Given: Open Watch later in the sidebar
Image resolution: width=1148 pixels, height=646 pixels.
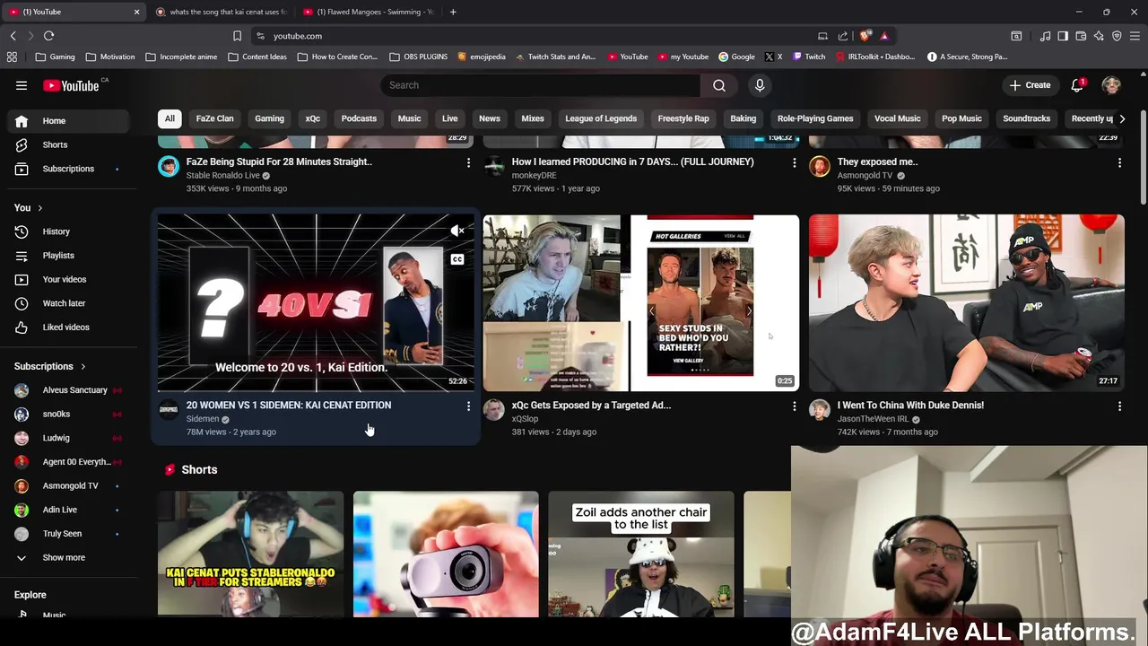Looking at the screenshot, I should click(x=66, y=303).
